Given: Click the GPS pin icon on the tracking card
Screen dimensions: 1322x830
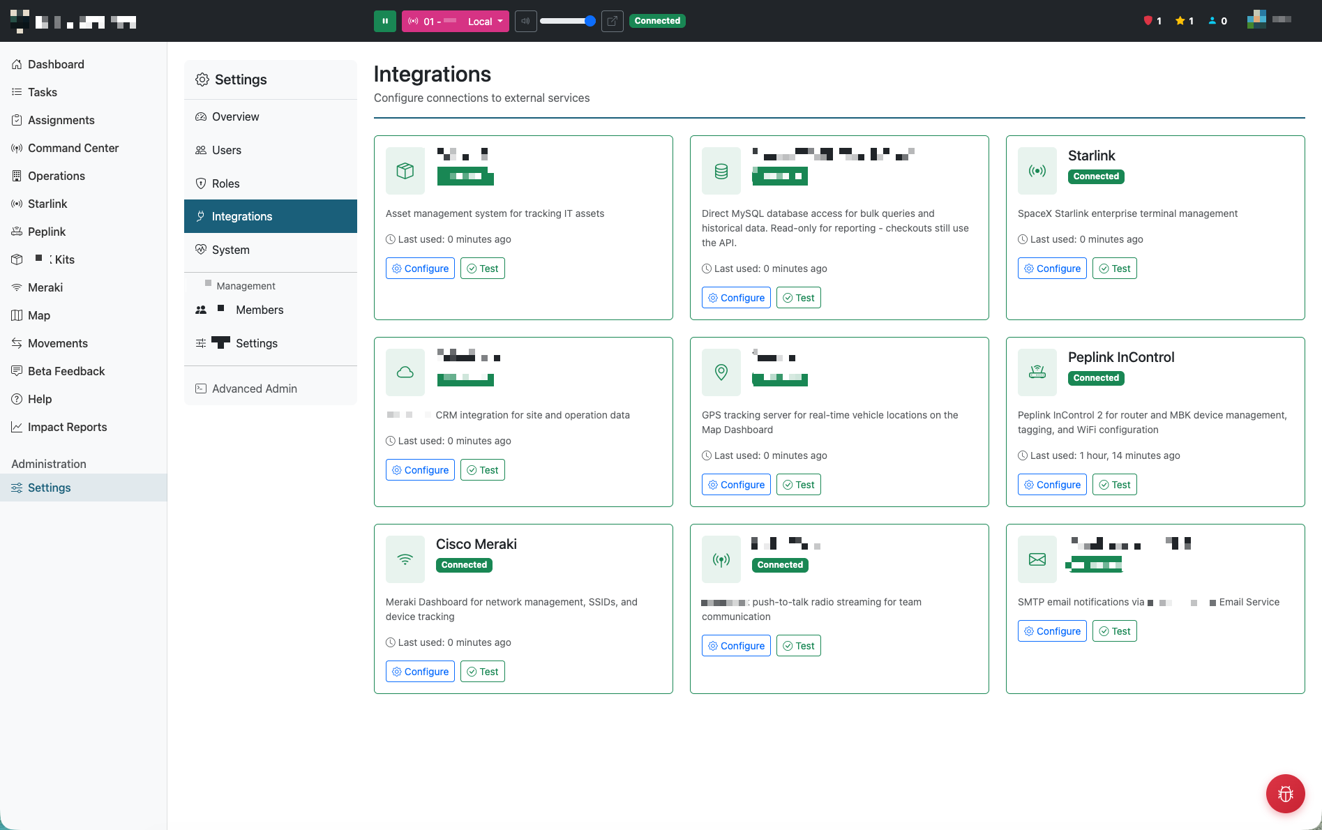Looking at the screenshot, I should (x=721, y=372).
